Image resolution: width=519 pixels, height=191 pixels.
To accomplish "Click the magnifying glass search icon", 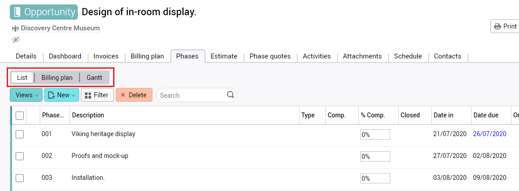I will pos(230,95).
